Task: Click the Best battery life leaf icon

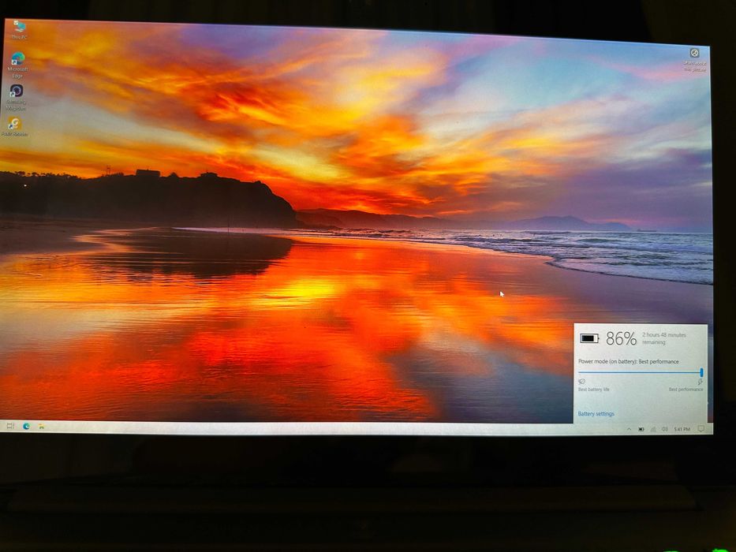Action: click(581, 382)
